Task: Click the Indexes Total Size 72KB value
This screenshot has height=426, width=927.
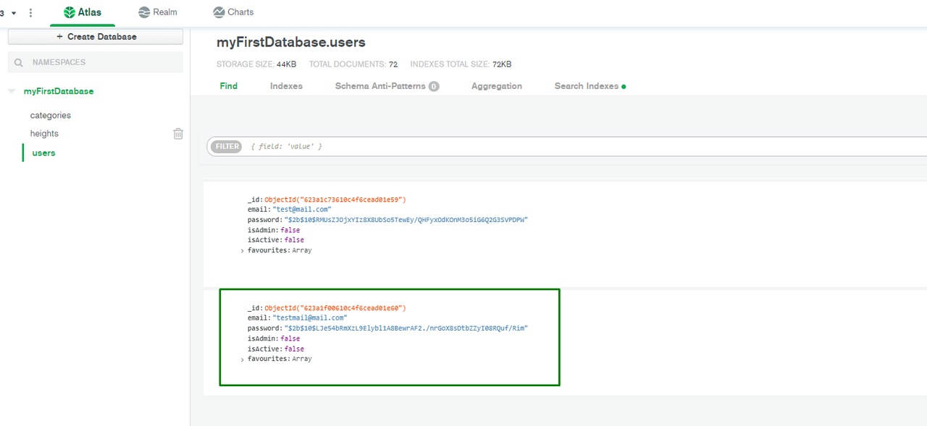Action: 503,64
